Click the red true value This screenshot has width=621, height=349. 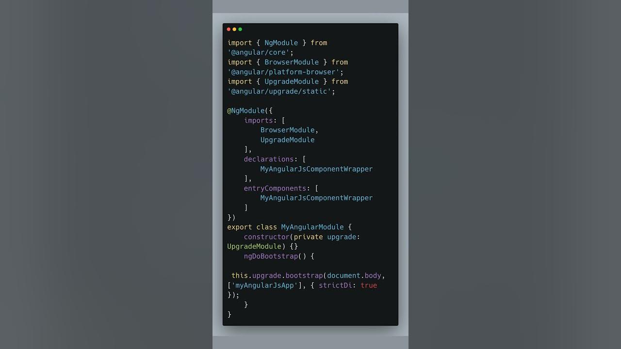[x=369, y=285]
